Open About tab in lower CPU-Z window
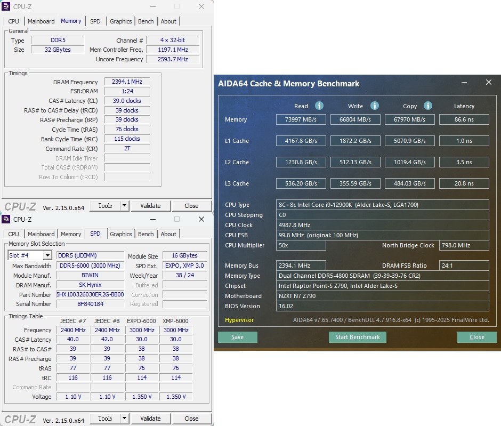 (x=168, y=234)
